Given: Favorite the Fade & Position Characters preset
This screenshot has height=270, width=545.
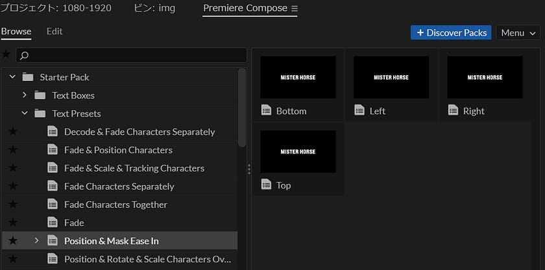Looking at the screenshot, I should coord(13,150).
